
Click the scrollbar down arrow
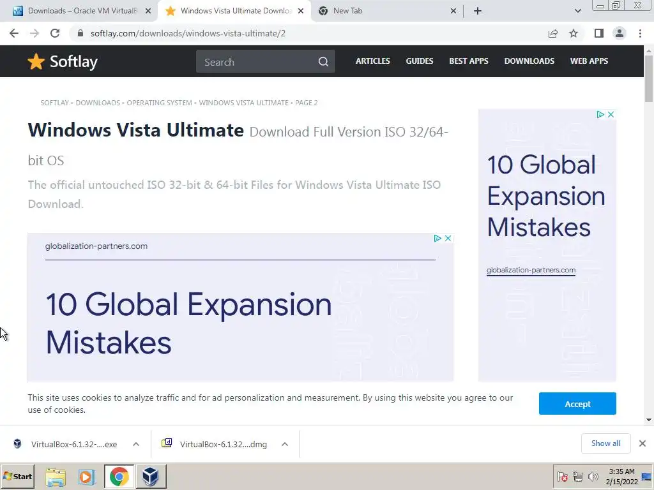click(x=649, y=420)
